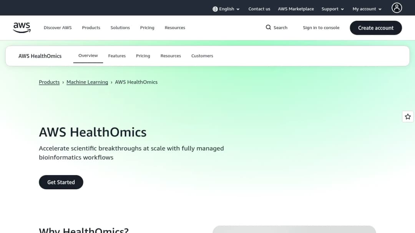The image size is (415, 233).
Task: Click AWS HealthOmics title in sub-navigation
Action: pyautogui.click(x=40, y=56)
